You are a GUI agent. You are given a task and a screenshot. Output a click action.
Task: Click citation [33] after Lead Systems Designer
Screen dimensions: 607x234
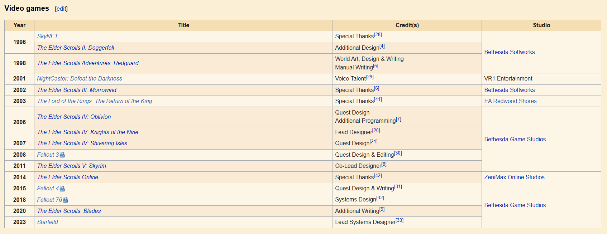(400, 221)
